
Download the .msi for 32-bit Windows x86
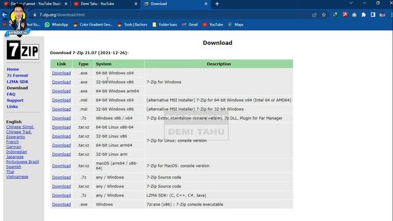coord(61,109)
